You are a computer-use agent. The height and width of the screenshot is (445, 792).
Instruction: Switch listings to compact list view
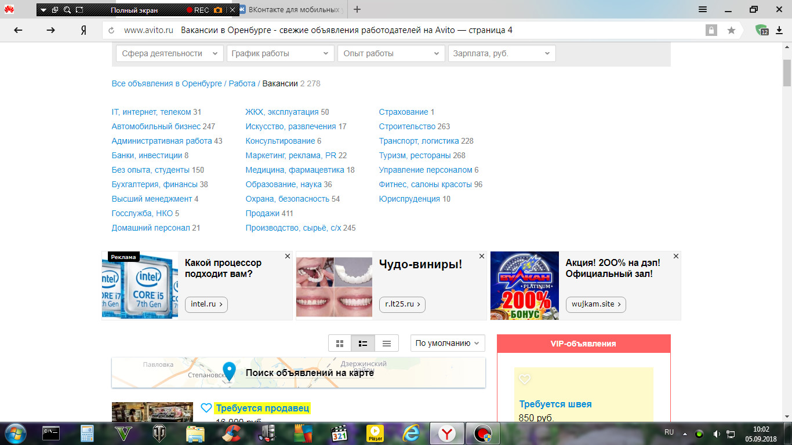pyautogui.click(x=386, y=343)
